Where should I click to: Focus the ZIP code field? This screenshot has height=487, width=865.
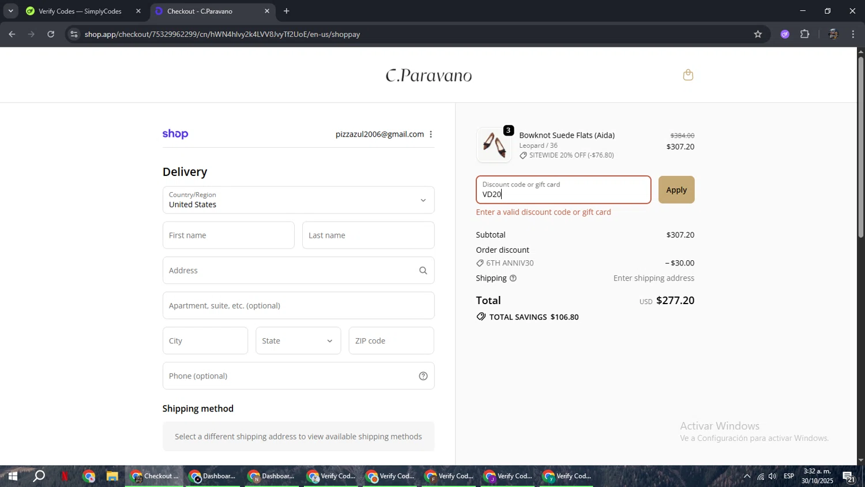(391, 341)
